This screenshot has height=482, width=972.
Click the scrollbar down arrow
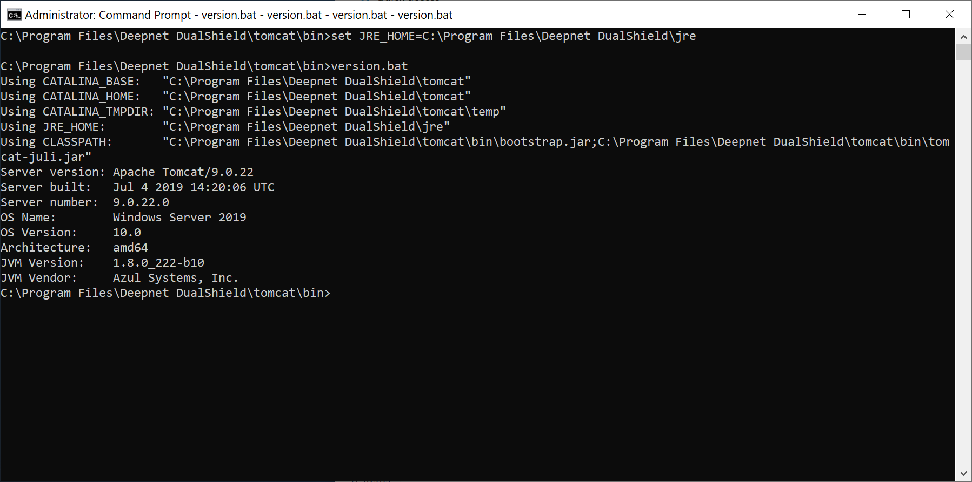[x=963, y=473]
